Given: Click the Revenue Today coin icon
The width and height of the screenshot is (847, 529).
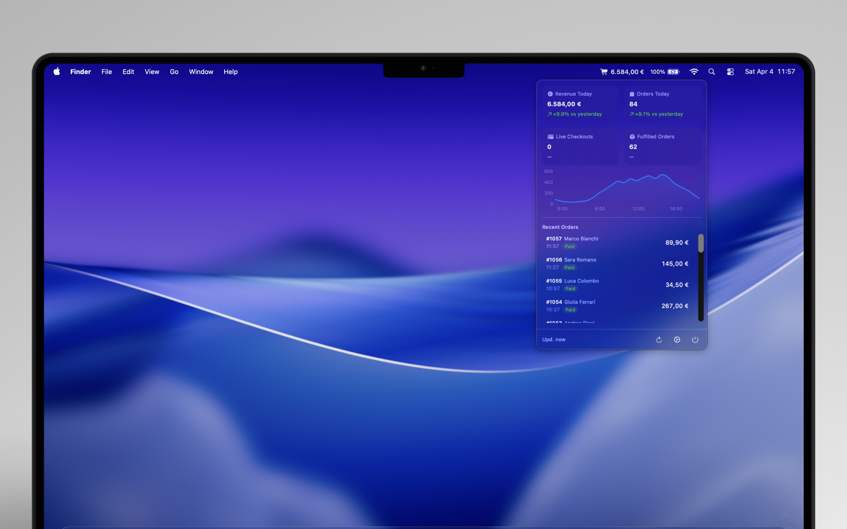Looking at the screenshot, I should (550, 94).
